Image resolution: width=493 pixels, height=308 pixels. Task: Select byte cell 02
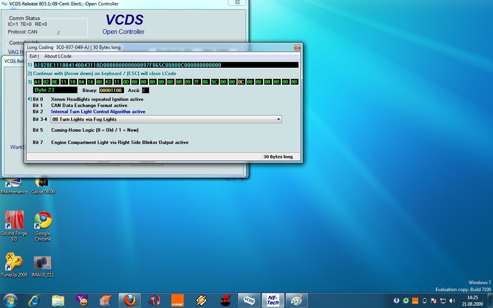click(x=46, y=82)
